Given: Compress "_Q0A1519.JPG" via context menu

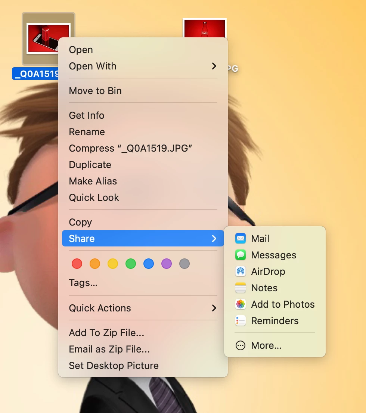Looking at the screenshot, I should [143, 148].
